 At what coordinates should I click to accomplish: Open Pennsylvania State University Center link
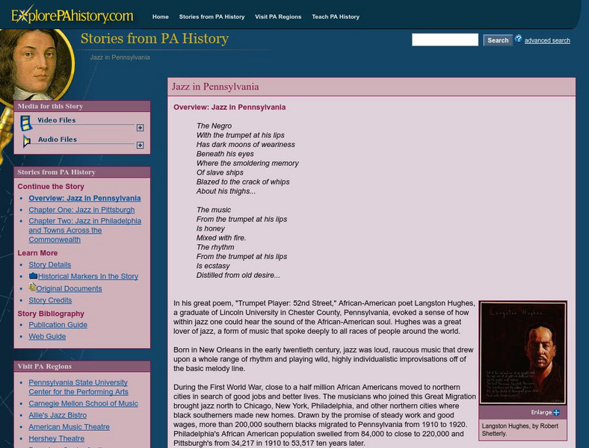(78, 387)
